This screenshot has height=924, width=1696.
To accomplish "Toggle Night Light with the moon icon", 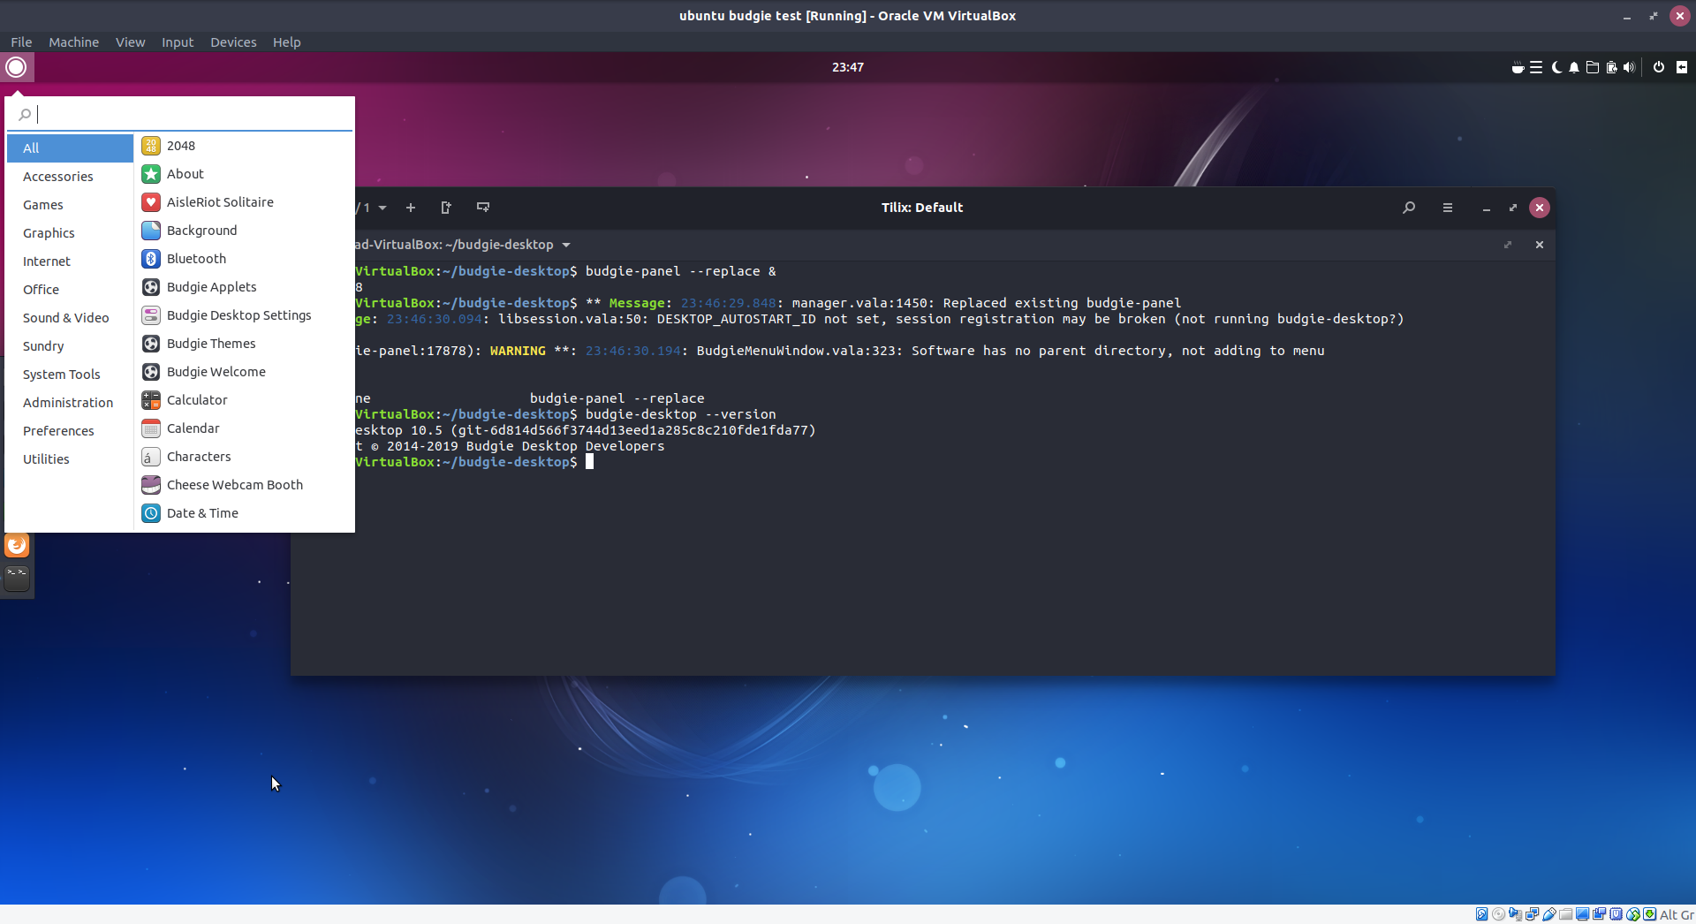I will point(1556,67).
